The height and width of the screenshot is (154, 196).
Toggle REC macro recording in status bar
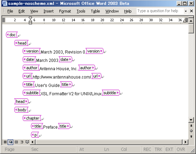pyautogui.click(x=147, y=149)
